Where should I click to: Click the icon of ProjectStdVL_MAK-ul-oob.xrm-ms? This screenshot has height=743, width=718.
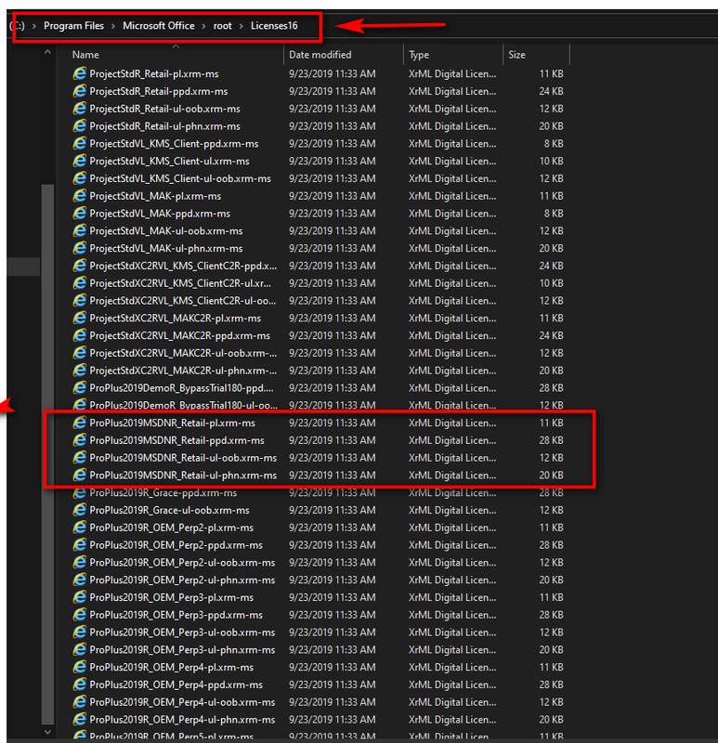[80, 230]
